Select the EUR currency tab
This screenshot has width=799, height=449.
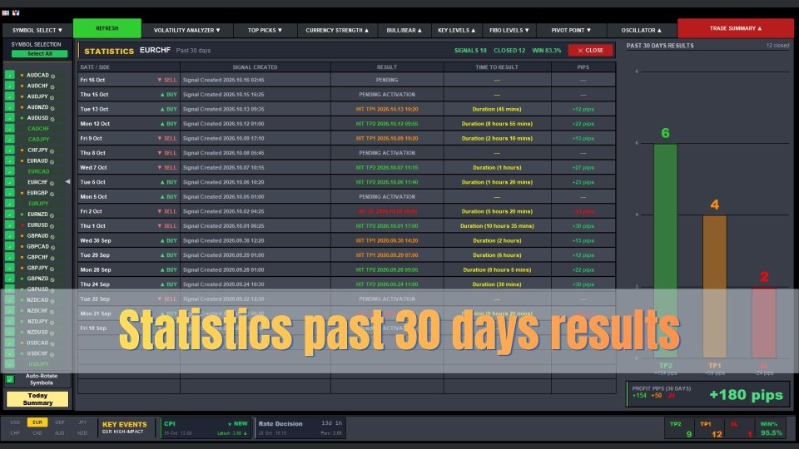click(x=37, y=422)
